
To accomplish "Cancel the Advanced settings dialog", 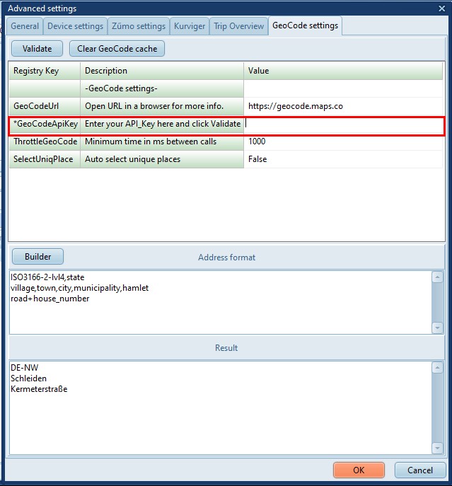I will pos(419,470).
